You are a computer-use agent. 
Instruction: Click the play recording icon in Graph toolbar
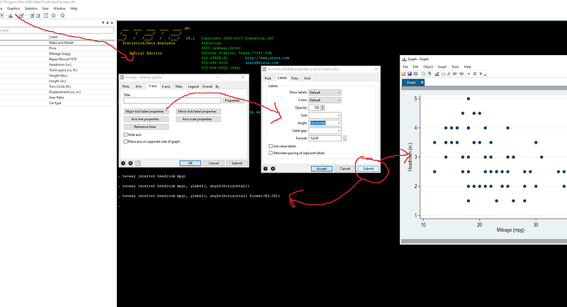pyautogui.click(x=481, y=74)
